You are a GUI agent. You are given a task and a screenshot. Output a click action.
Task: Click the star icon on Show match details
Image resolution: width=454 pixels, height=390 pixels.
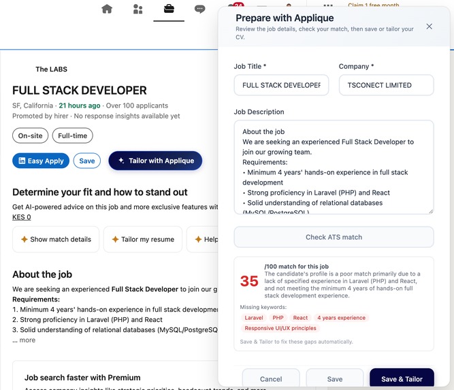[25, 239]
